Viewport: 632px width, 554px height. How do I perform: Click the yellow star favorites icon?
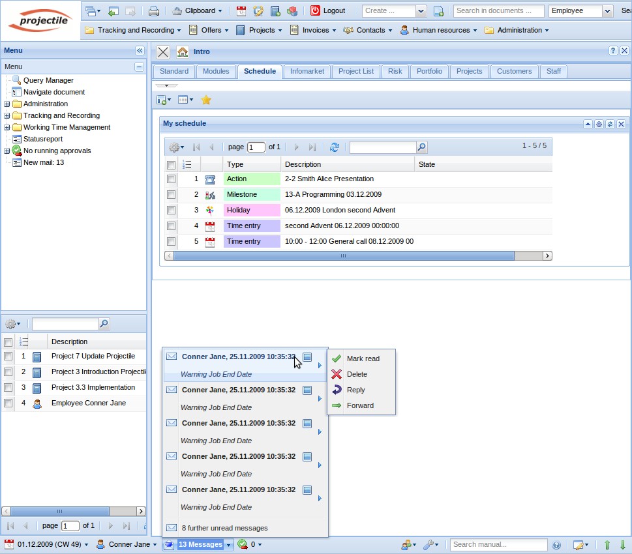point(206,100)
